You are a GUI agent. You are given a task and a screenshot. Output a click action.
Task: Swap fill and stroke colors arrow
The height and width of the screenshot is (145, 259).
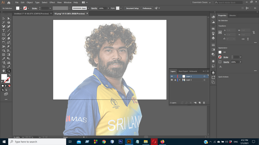point(9,75)
